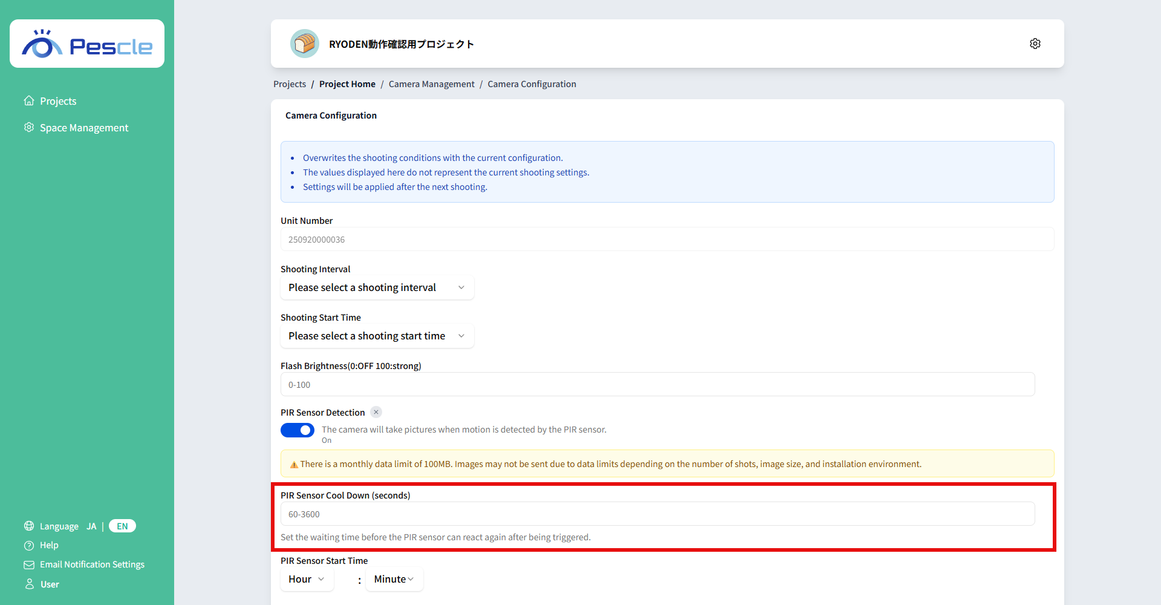
Task: Toggle the PIR Sensor Detection switch
Action: [x=298, y=430]
